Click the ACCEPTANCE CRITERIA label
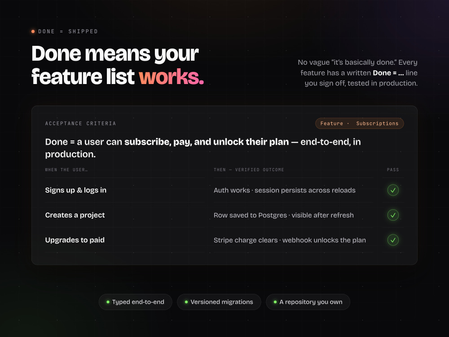Screen dimensions: 449x337 [x=80, y=124]
